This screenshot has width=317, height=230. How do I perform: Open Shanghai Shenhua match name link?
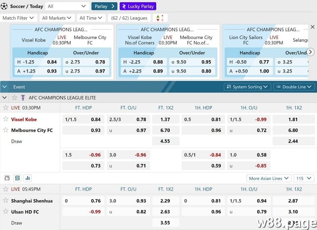click(x=32, y=201)
